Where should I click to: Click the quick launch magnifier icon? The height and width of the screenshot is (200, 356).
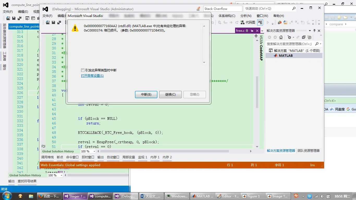294,9
